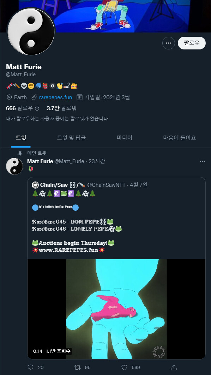Follow Matt Furie by clicking 팔로우
Screen dimensions: 211x375
tap(192, 43)
